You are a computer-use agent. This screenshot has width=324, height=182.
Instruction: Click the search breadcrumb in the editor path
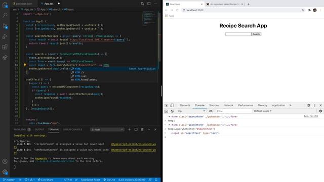[x=55, y=9]
